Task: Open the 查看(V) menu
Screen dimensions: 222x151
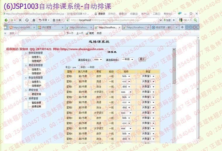Action: click(x=123, y=14)
